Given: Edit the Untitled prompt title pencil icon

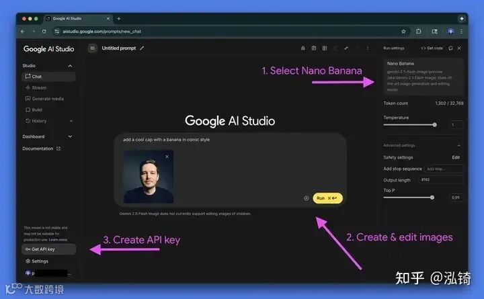Looking at the screenshot, I should point(142,48).
